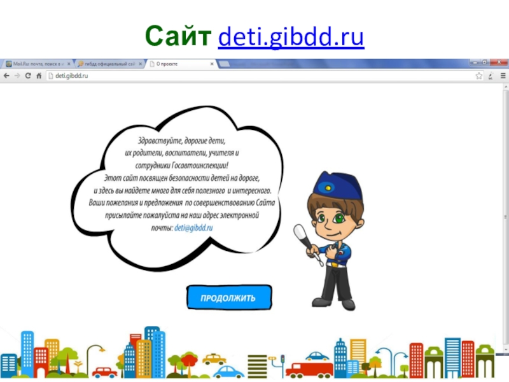Screen dimensions: 509x382
Task: Maximize the browser window
Action: [x=485, y=62]
